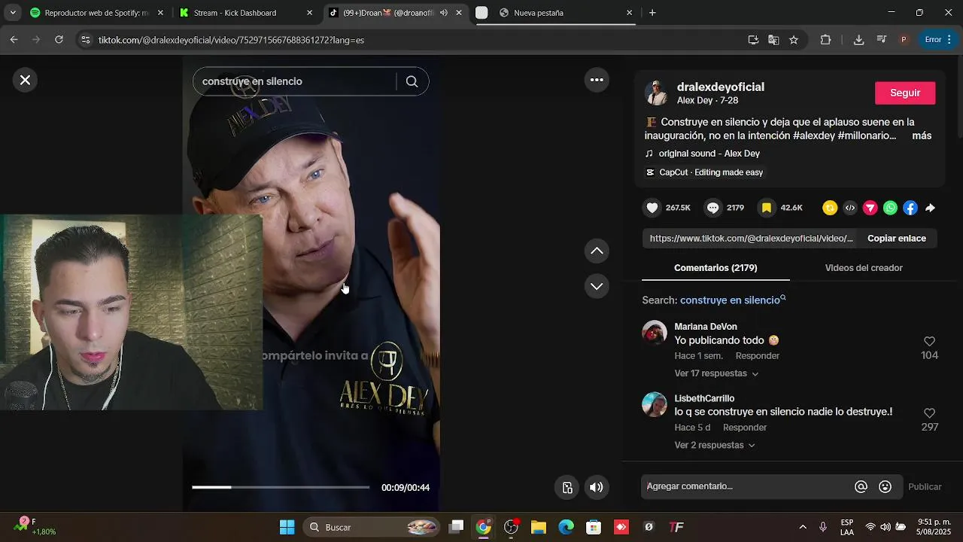Open the media controls icon in the toolbar

pos(882,40)
